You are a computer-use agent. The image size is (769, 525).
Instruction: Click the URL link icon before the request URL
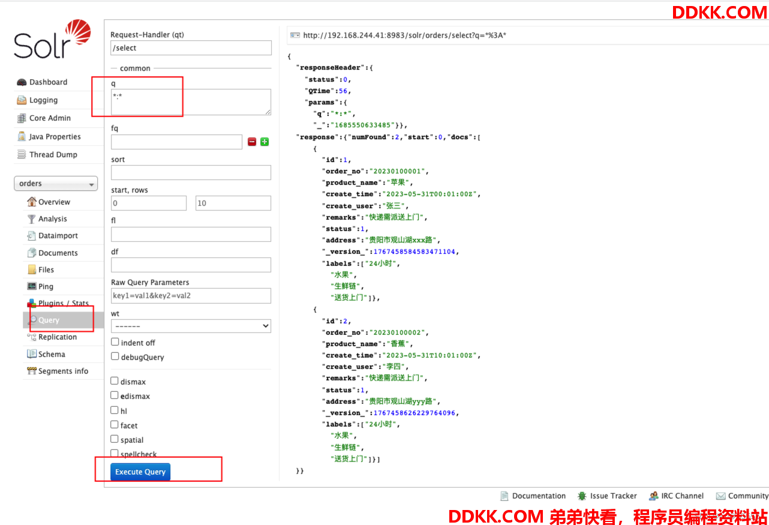295,35
